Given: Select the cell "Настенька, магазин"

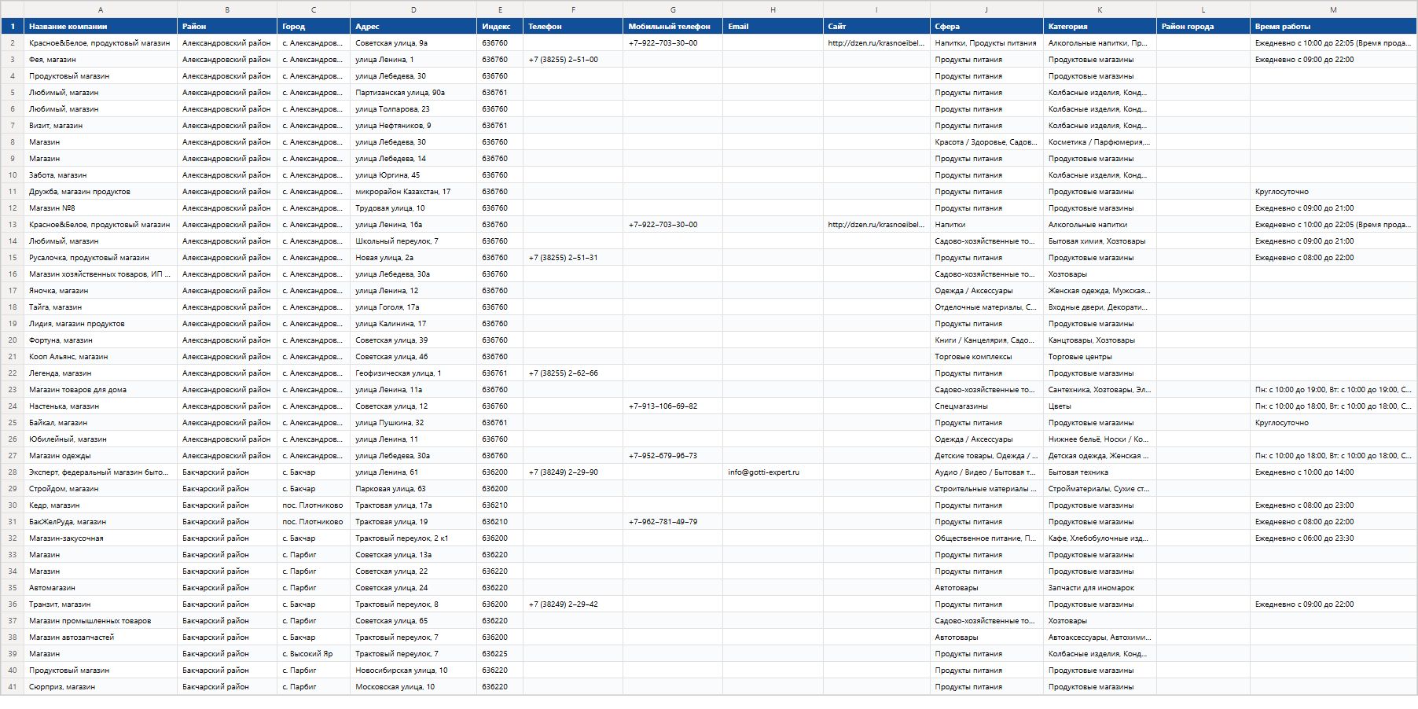Looking at the screenshot, I should click(x=101, y=406).
